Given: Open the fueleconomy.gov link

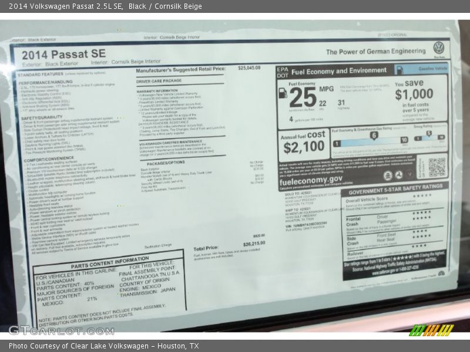Looking at the screenshot, I should click(x=311, y=181).
